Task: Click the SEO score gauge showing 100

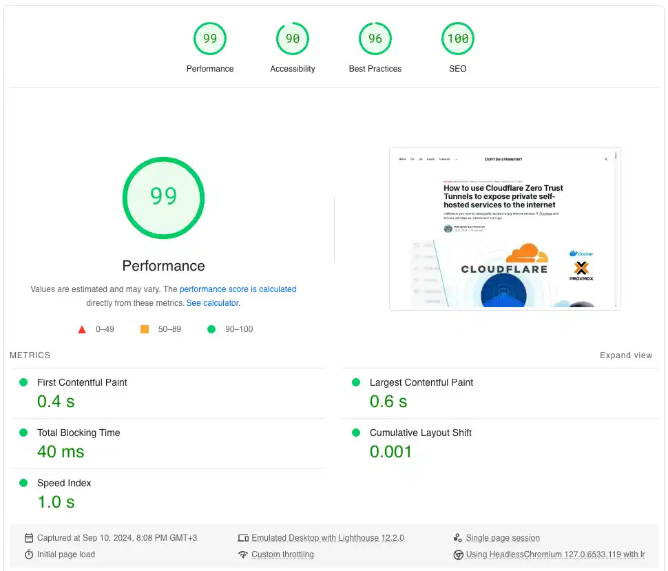Action: click(x=458, y=39)
